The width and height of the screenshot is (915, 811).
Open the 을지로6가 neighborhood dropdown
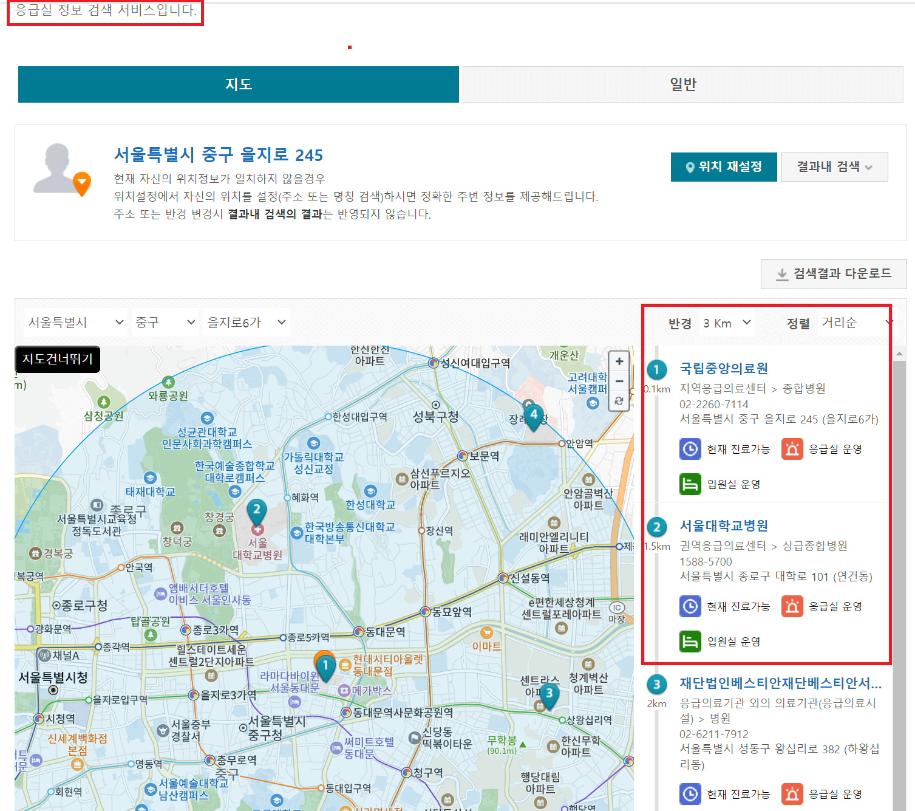point(247,323)
